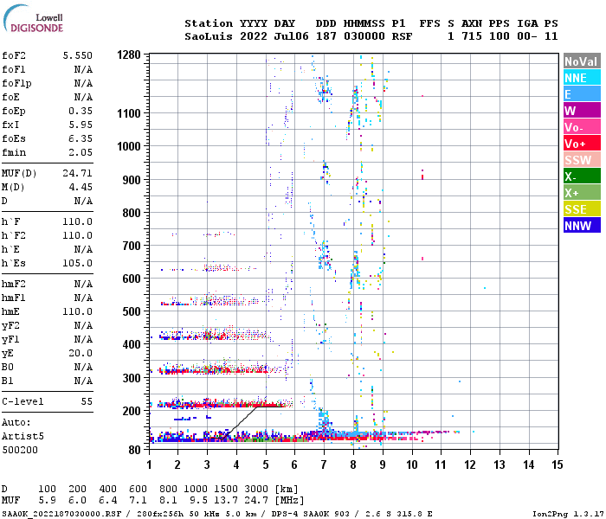This screenshot has height=519, width=606.
Task: Select the MUF 5.9 table value
Action: 47,501
